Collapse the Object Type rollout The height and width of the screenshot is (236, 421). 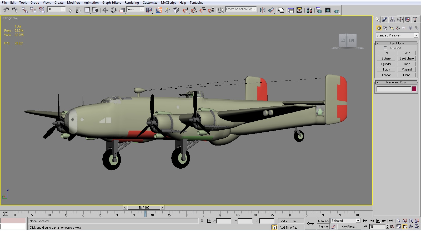pos(396,43)
